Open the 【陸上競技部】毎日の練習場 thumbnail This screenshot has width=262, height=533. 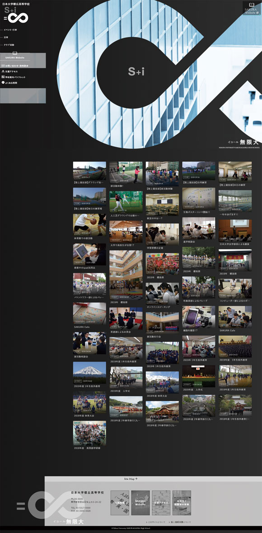pos(89,197)
